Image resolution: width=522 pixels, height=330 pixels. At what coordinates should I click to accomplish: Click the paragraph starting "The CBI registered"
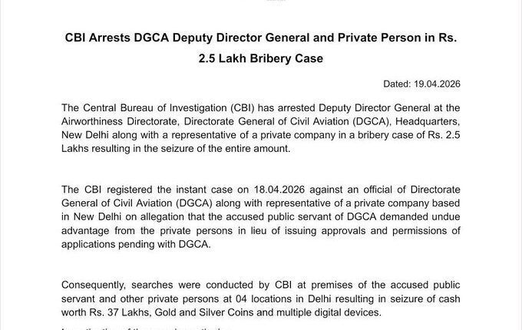click(x=261, y=216)
